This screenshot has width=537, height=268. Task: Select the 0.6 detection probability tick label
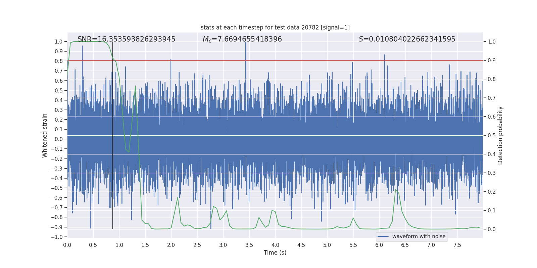click(492, 117)
